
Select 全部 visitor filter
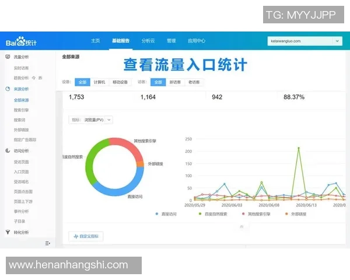click(158, 82)
